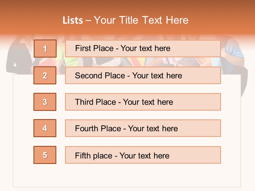Select the number 2 square
The width and height of the screenshot is (255, 191).
(45, 75)
